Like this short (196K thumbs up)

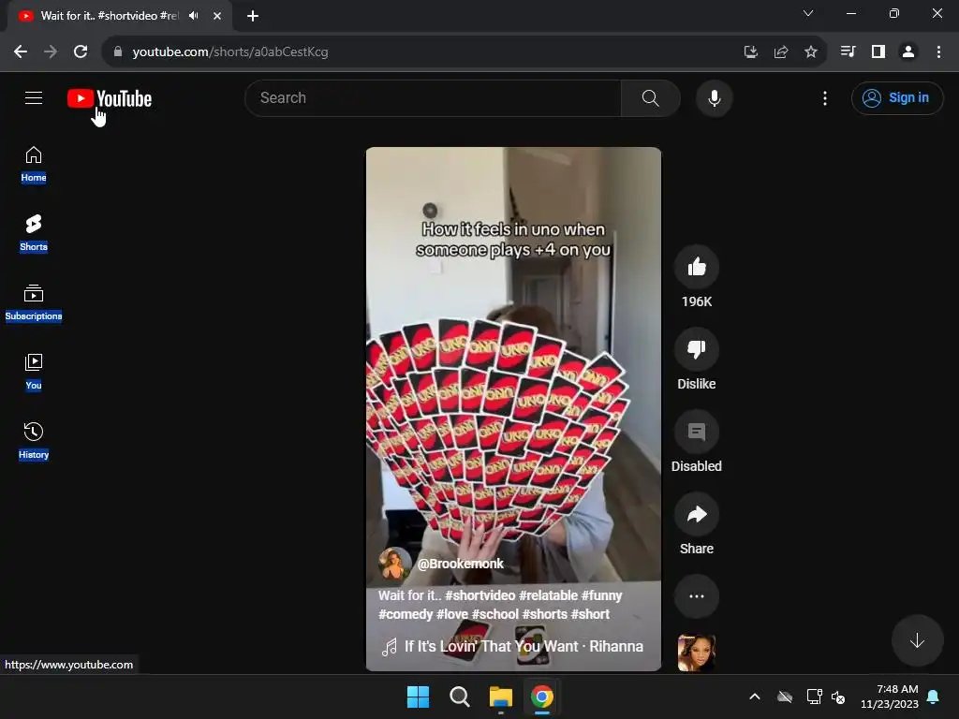(x=696, y=267)
